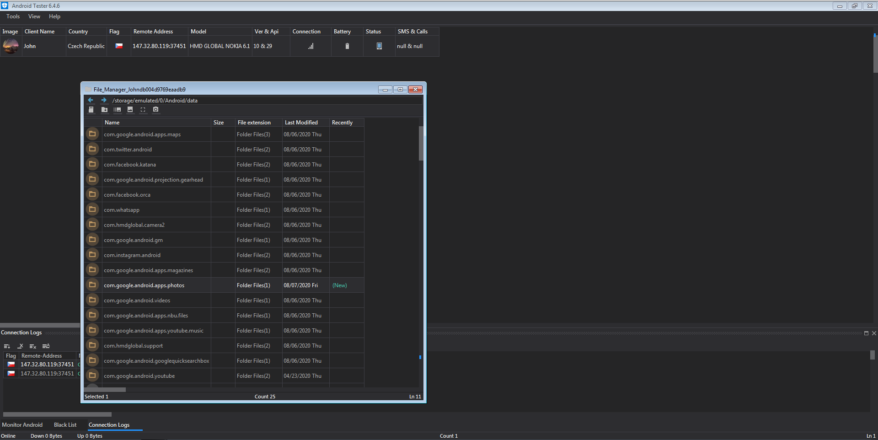The width and height of the screenshot is (878, 440).
Task: Click the Android Tester app icon in title bar
Action: (x=5, y=5)
